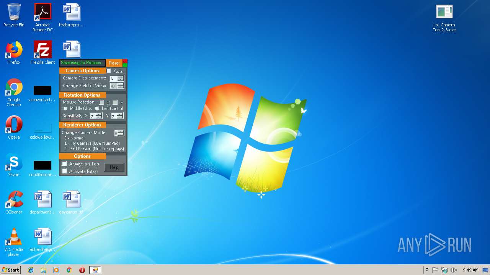Viewport: 490px width, 275px height.
Task: Enable the Activate Extras checkbox
Action: 64,171
